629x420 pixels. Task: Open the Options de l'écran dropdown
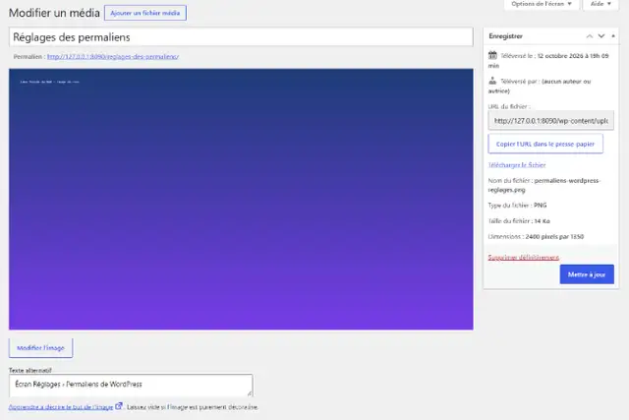(542, 4)
